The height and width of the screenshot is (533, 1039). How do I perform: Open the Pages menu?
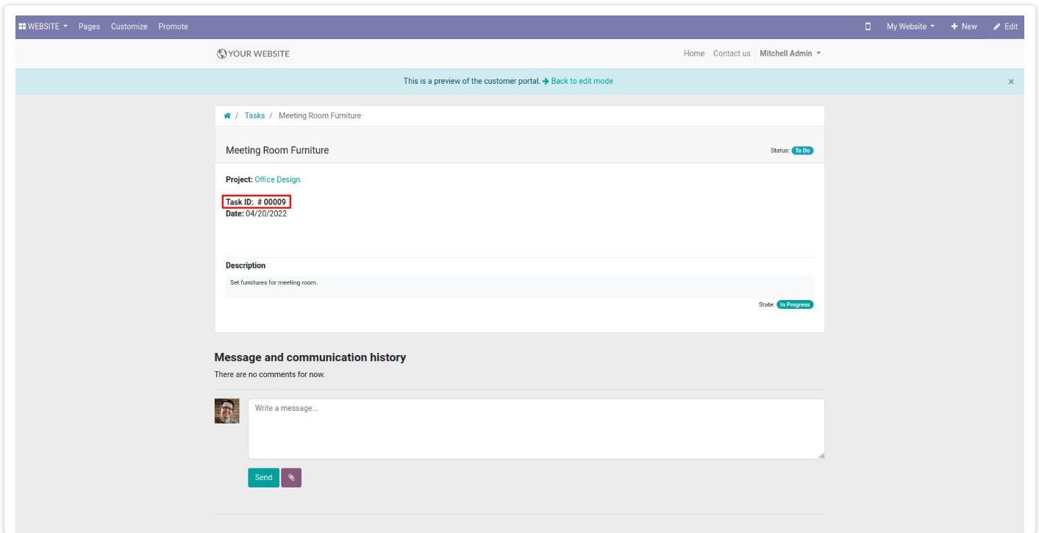[89, 26]
